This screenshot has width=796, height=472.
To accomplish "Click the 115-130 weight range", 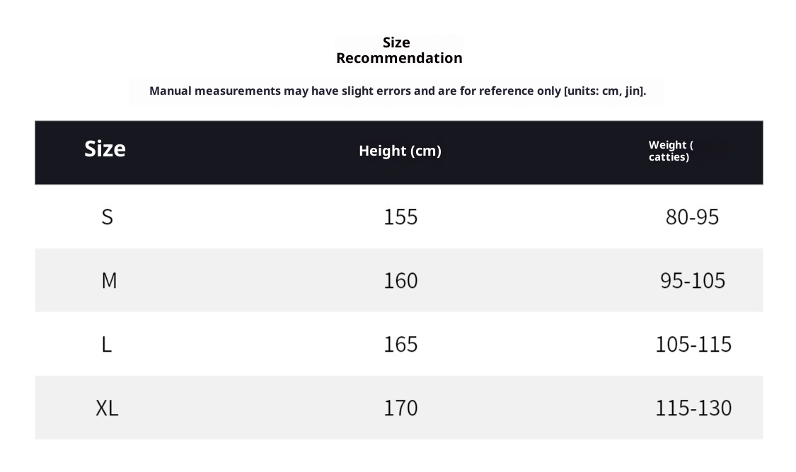I will pyautogui.click(x=693, y=408).
